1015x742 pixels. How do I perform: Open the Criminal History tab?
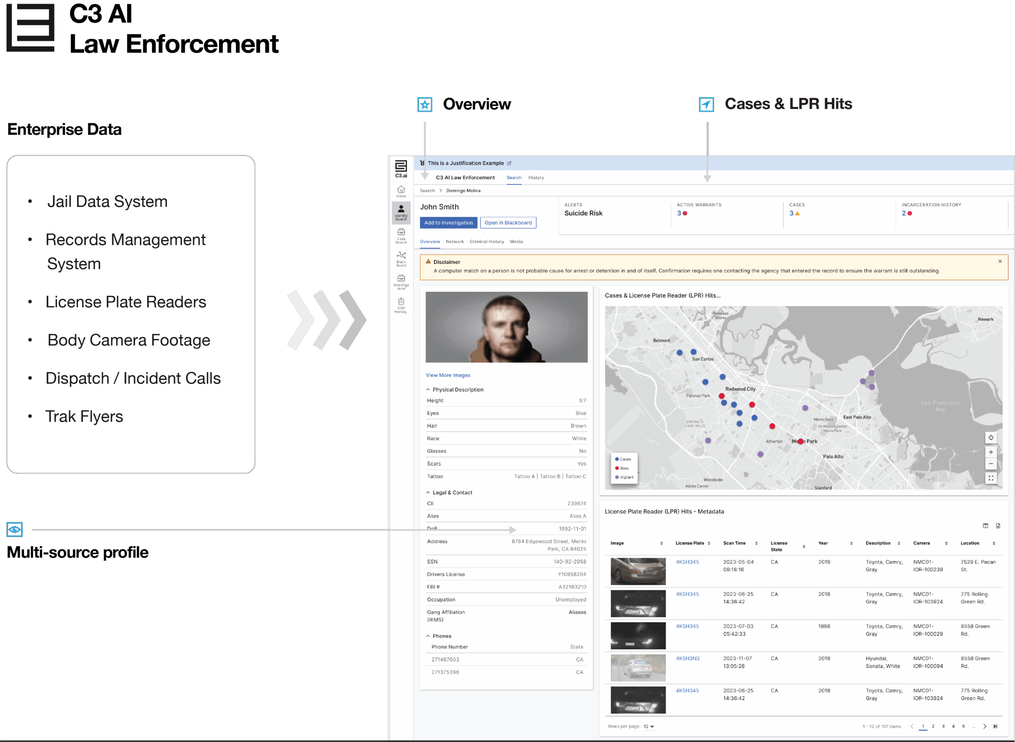[x=486, y=242]
